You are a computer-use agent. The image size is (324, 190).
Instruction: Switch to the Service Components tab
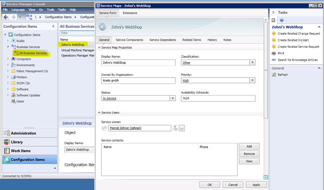[129, 40]
